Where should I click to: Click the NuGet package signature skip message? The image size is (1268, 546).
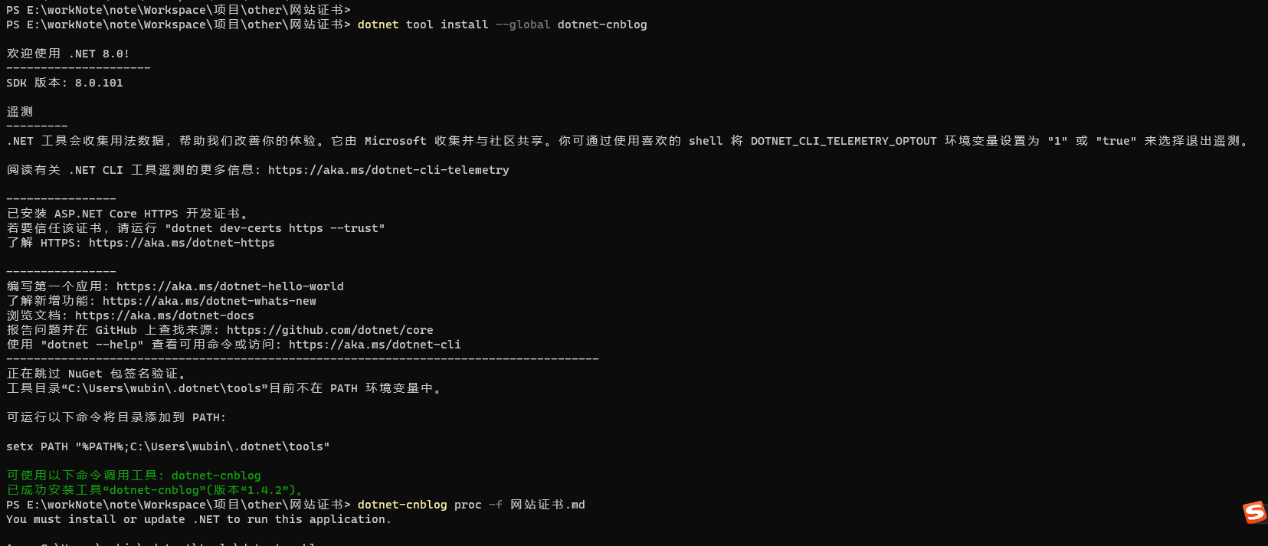tap(97, 374)
